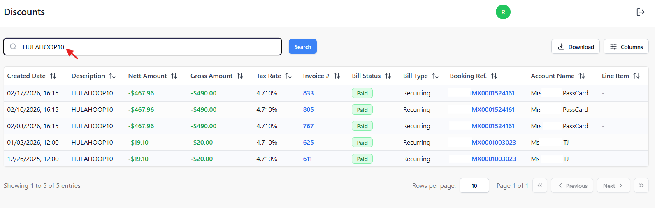
Task: Go to Next page
Action: click(x=613, y=185)
